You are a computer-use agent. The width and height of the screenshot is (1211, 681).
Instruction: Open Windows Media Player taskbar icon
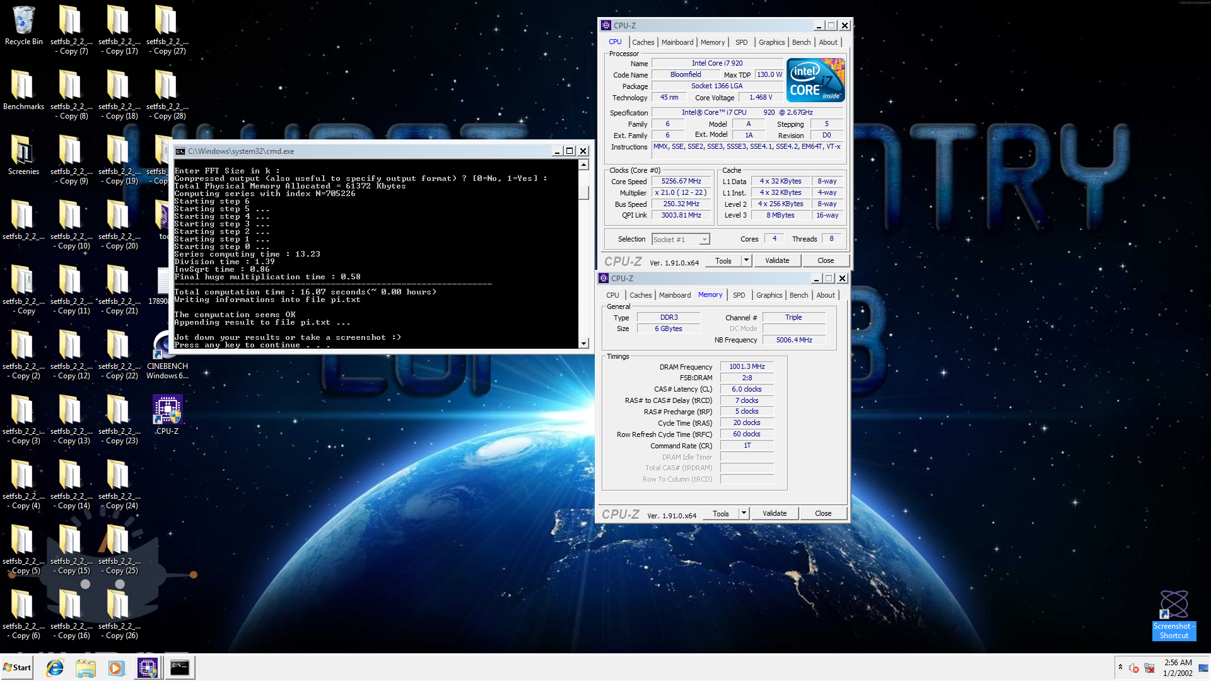(116, 668)
